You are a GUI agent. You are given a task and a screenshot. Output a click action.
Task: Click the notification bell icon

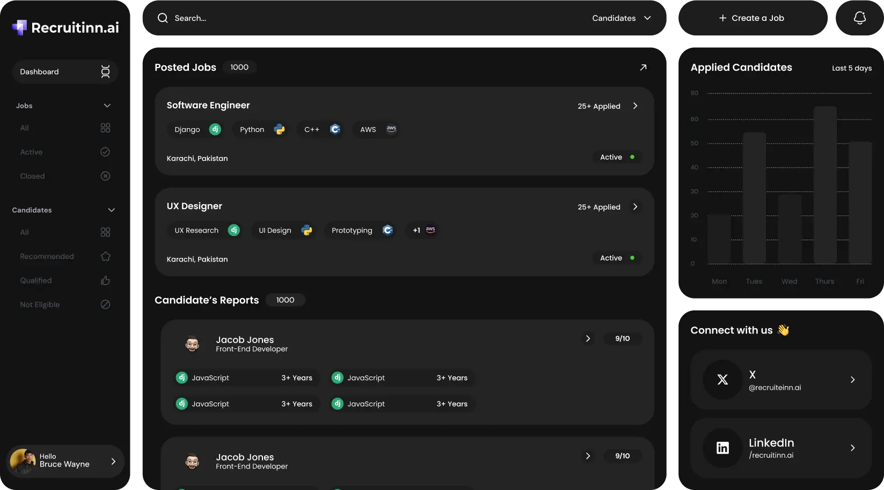(x=859, y=17)
